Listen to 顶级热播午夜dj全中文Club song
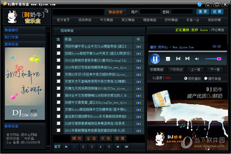This screenshot has height=154, width=231. tap(139, 47)
